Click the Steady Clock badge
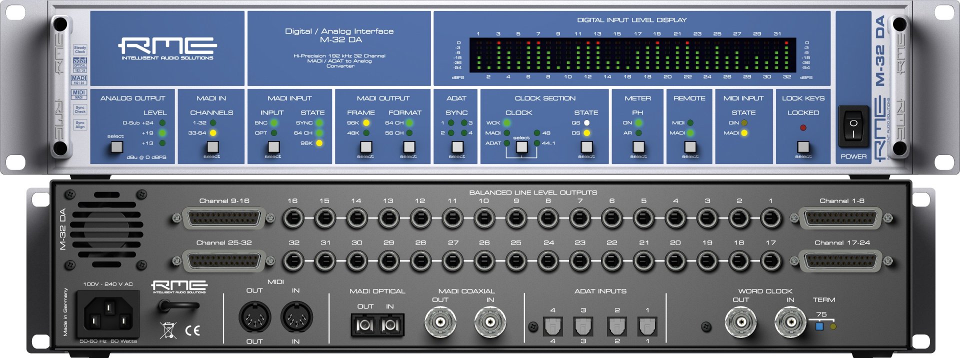The height and width of the screenshot is (358, 960). pos(80,50)
